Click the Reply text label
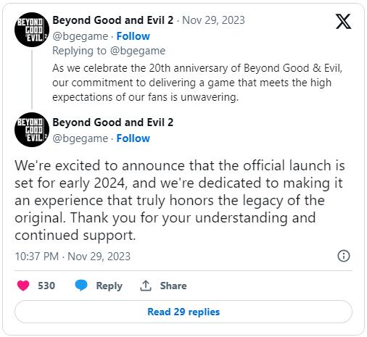 point(110,286)
